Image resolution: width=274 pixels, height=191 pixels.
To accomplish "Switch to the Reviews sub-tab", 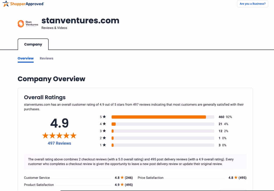I will tap(47, 58).
